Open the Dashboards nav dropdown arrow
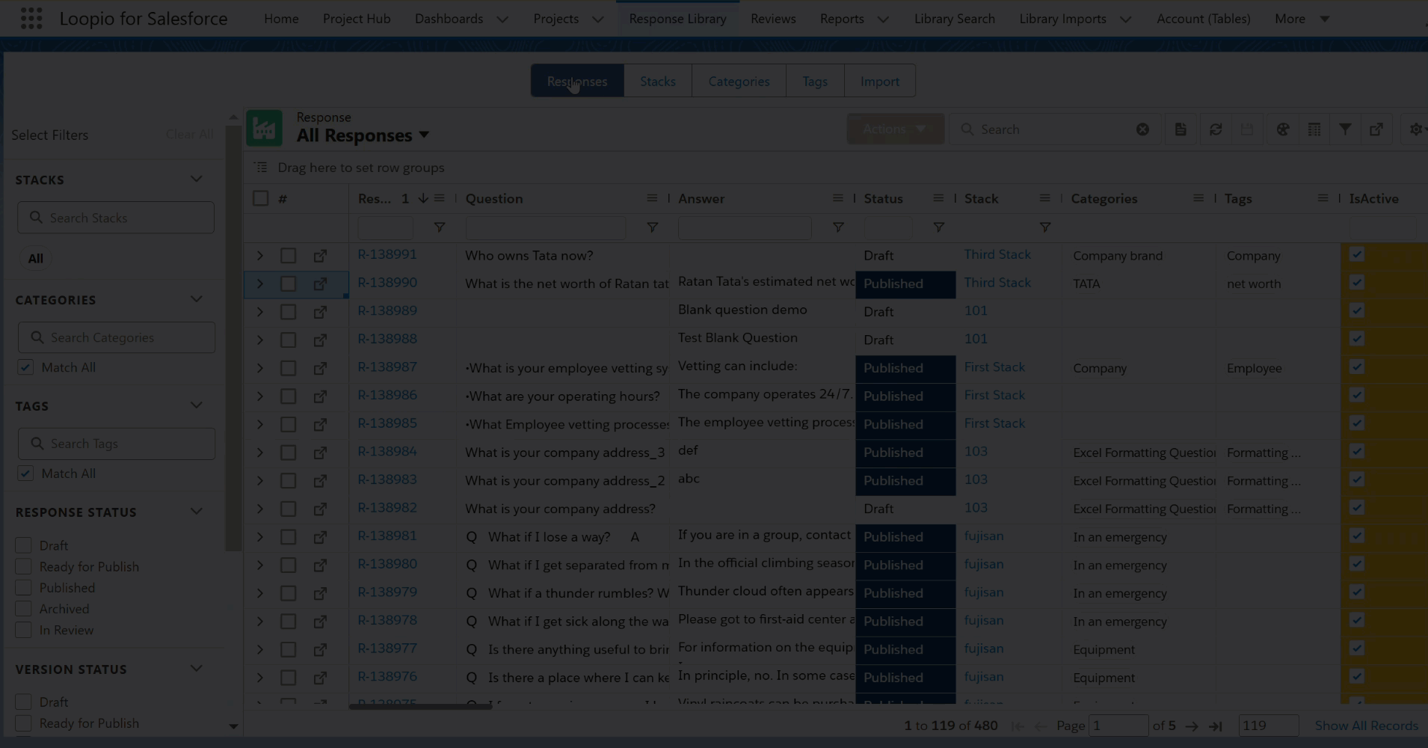Screen dimensions: 1428x748 tap(502, 19)
